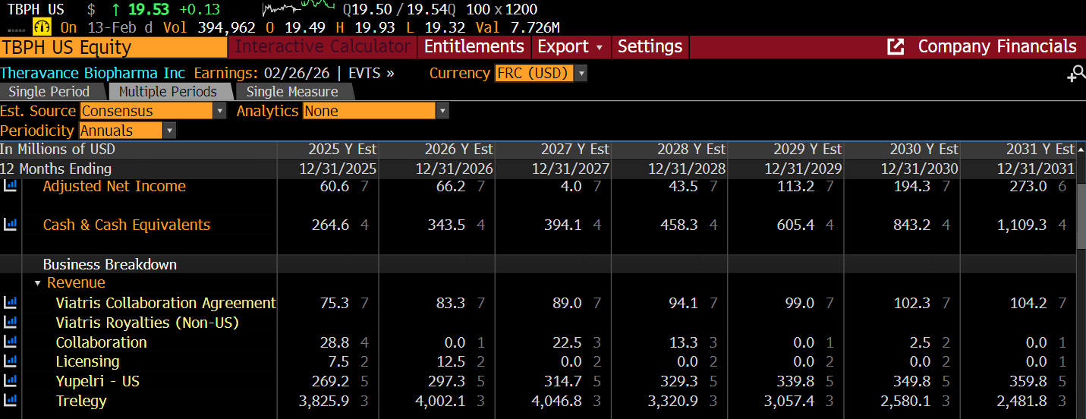Open chart icon for Viatris Collaboration Agreement
1086x419 pixels.
(11, 303)
